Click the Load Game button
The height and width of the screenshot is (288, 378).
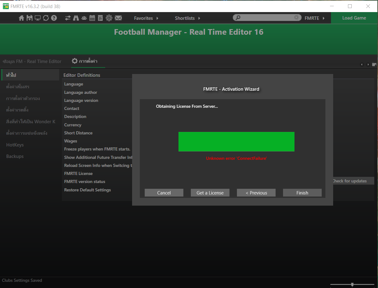(x=354, y=18)
